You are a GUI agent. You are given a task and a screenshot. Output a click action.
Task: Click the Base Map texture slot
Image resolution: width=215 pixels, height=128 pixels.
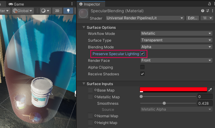coord(90,90)
